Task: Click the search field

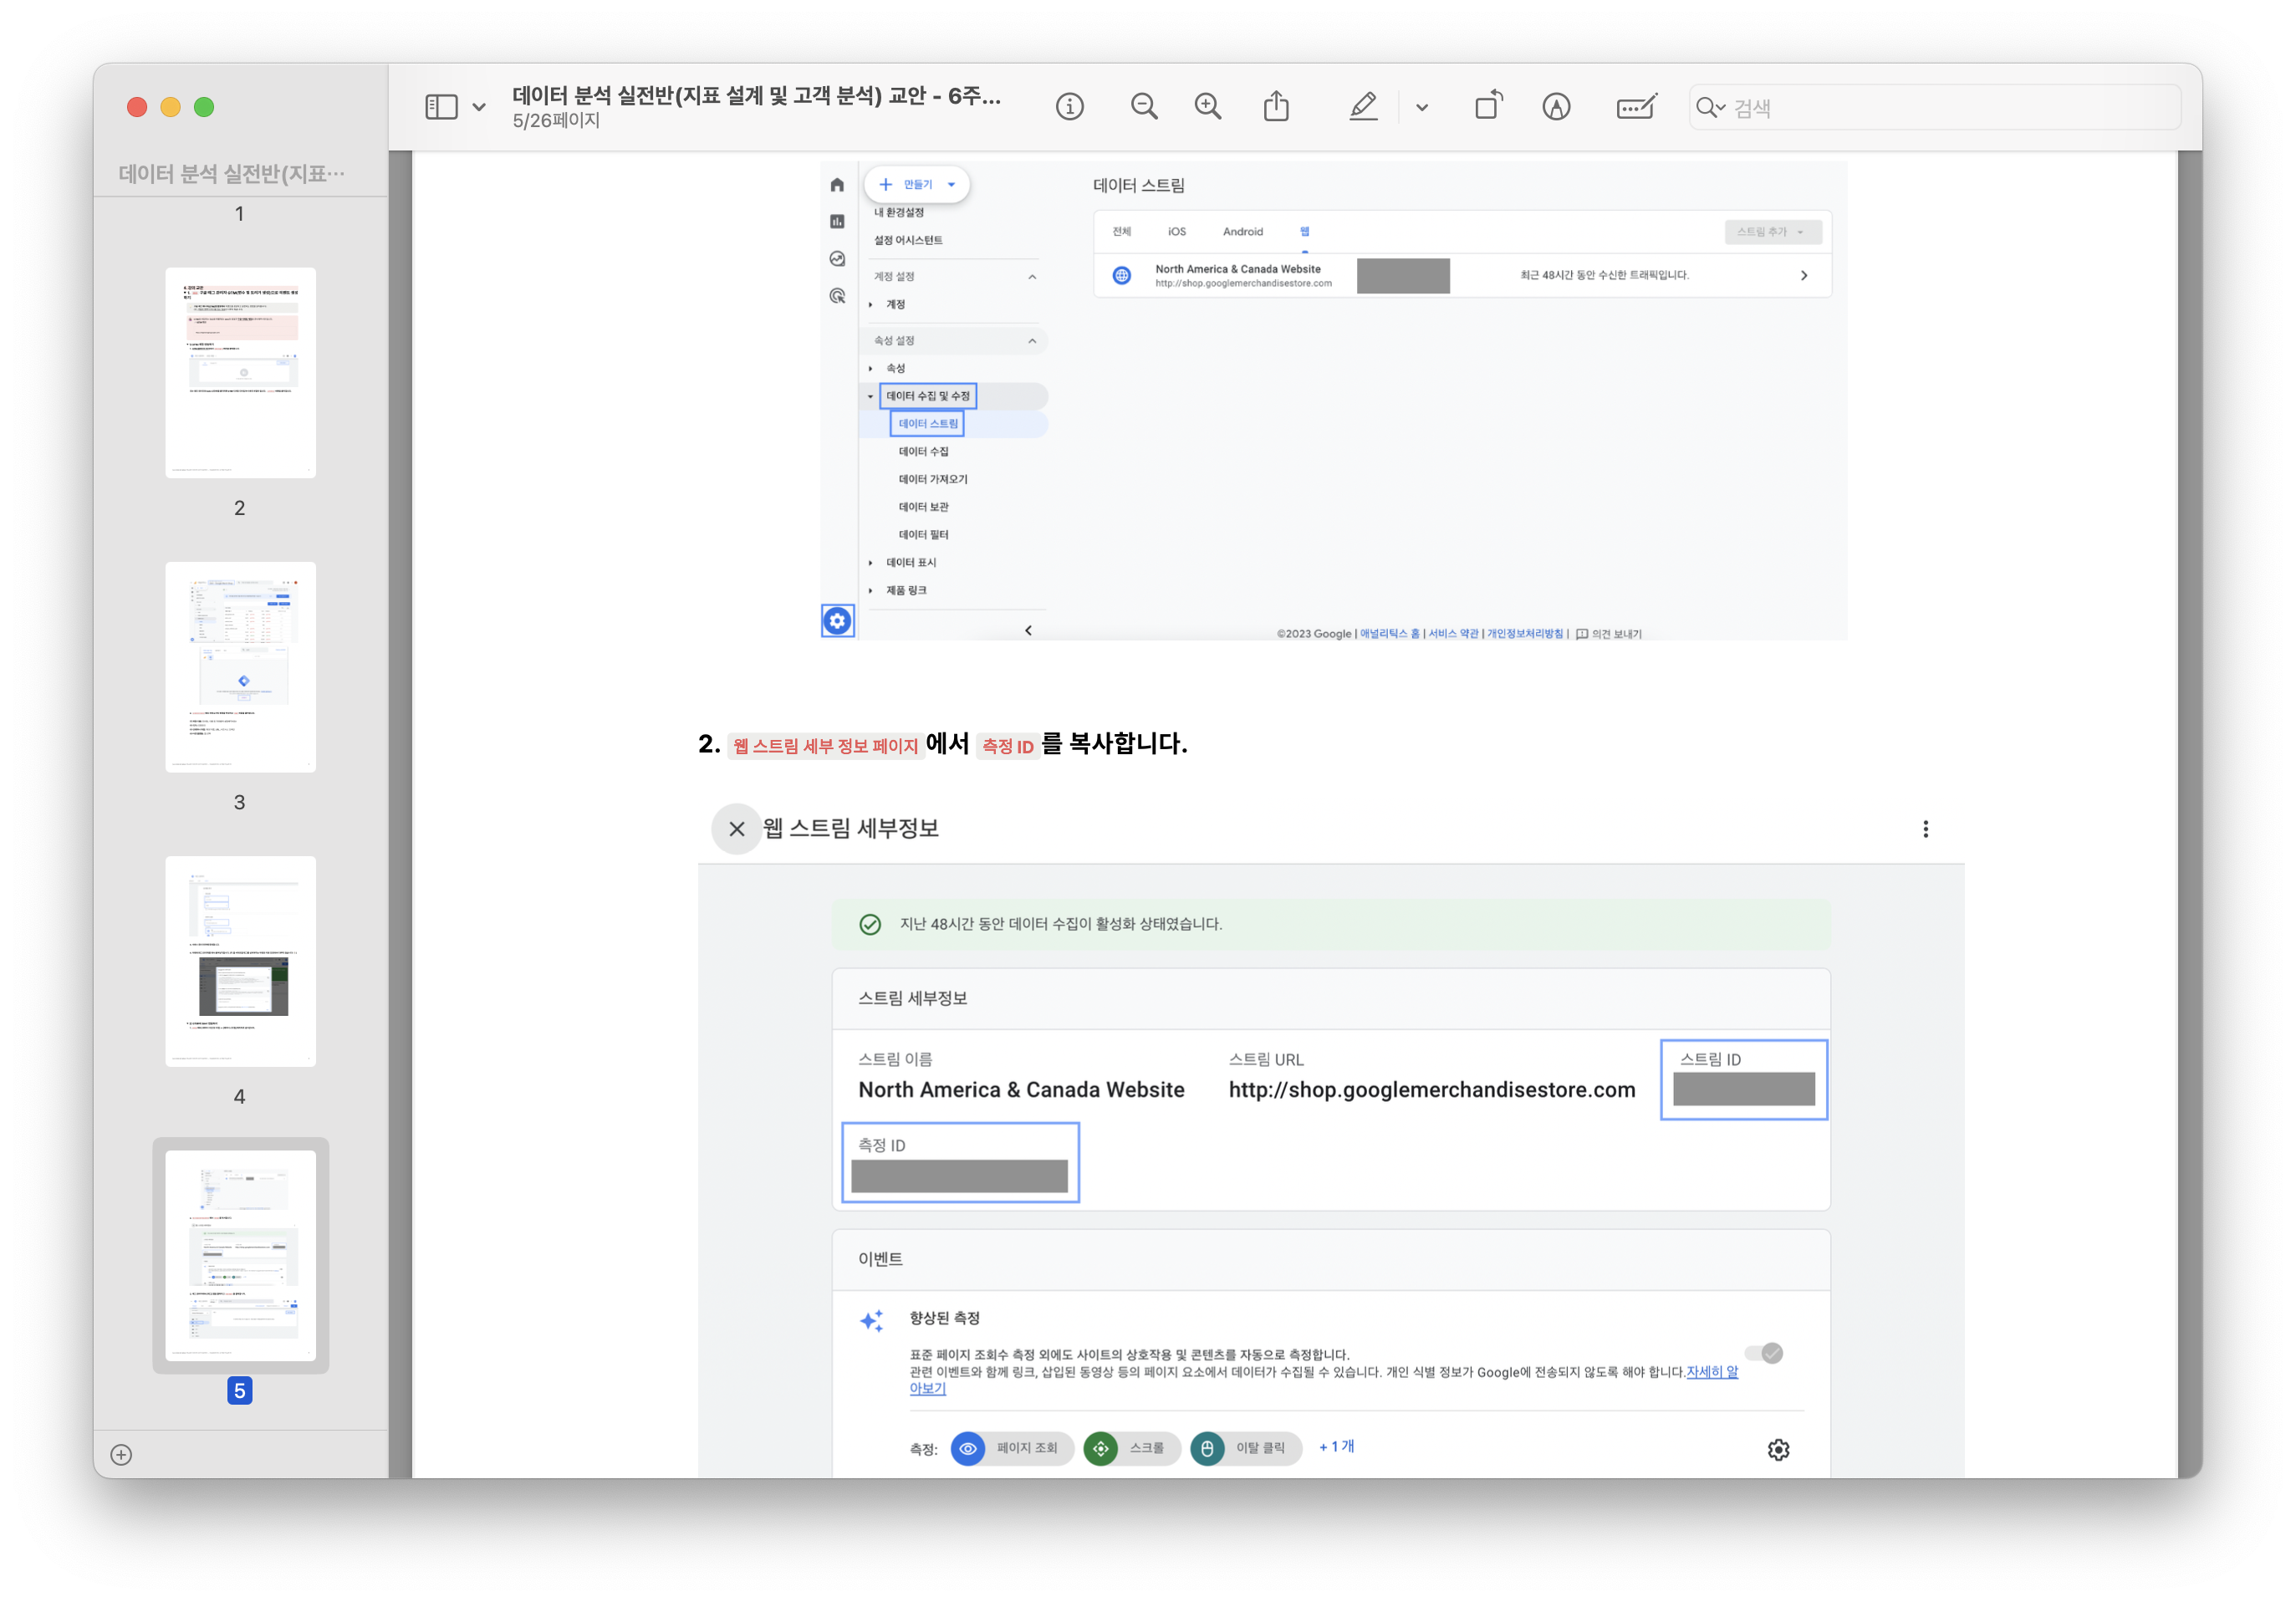Action: click(1950, 107)
